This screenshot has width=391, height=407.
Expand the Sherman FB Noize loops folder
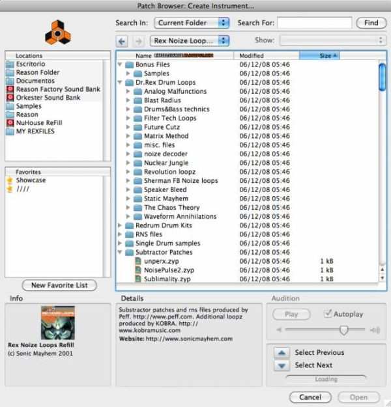[128, 180]
